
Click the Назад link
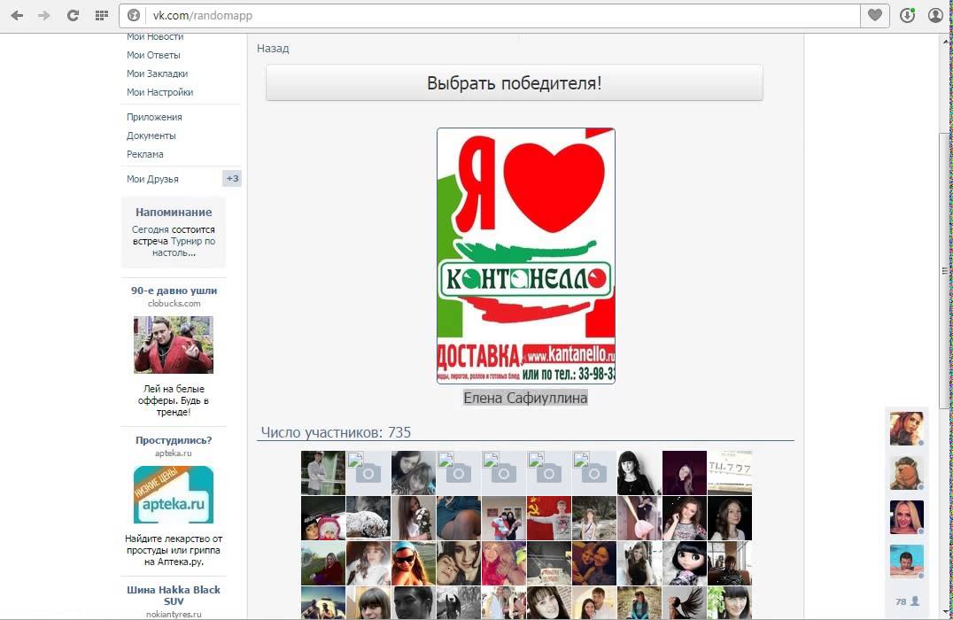coord(273,48)
